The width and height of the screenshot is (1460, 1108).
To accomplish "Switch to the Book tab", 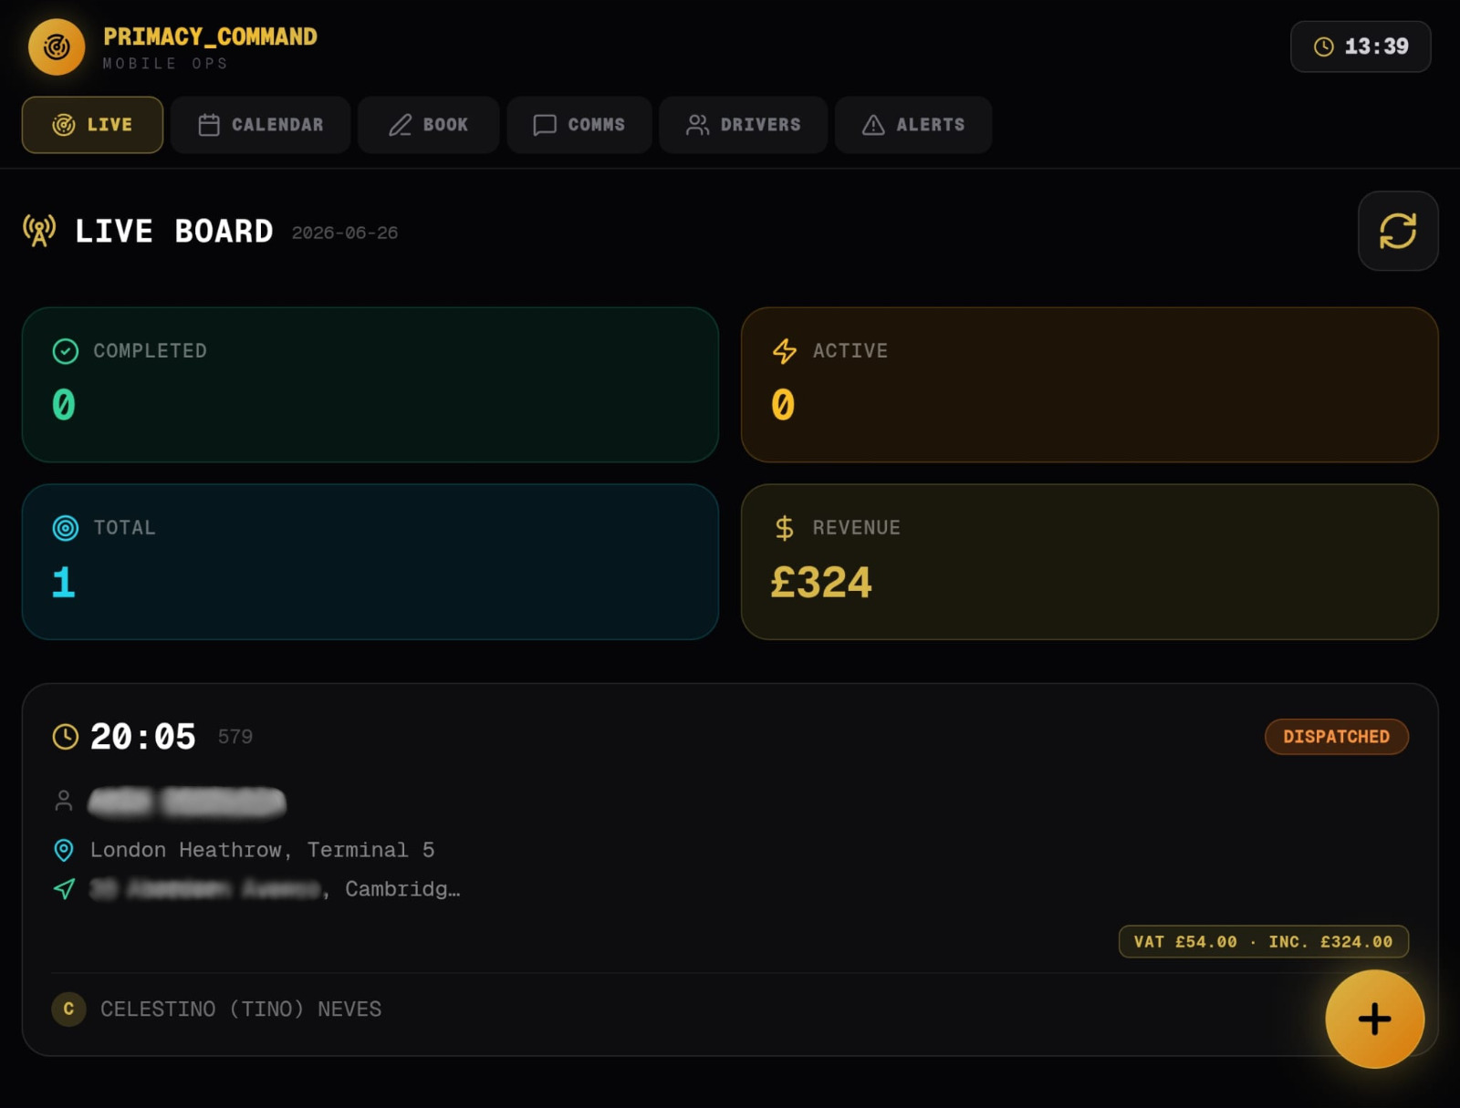I will (428, 125).
